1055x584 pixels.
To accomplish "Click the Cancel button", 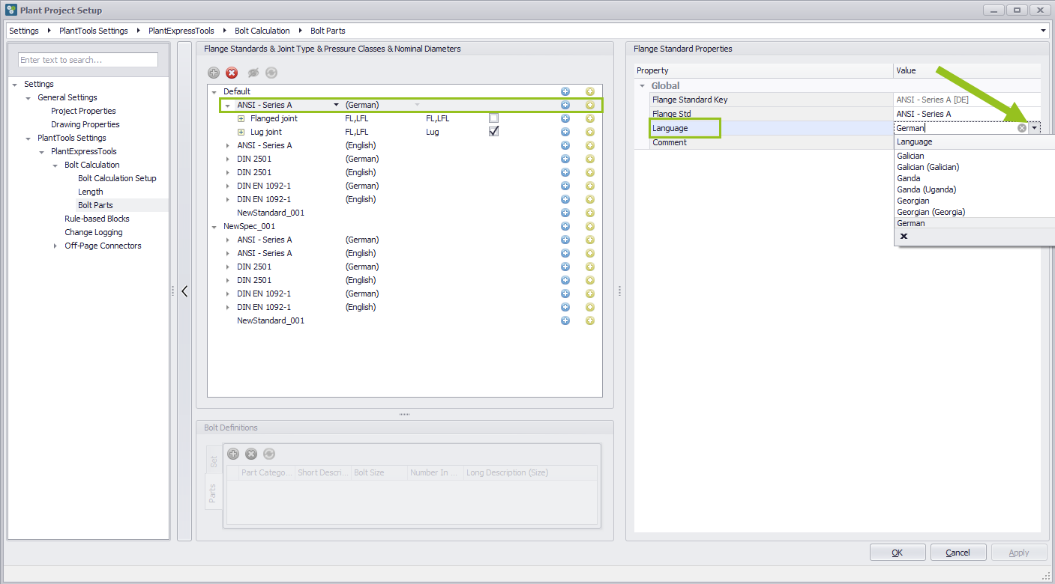I will pos(958,553).
